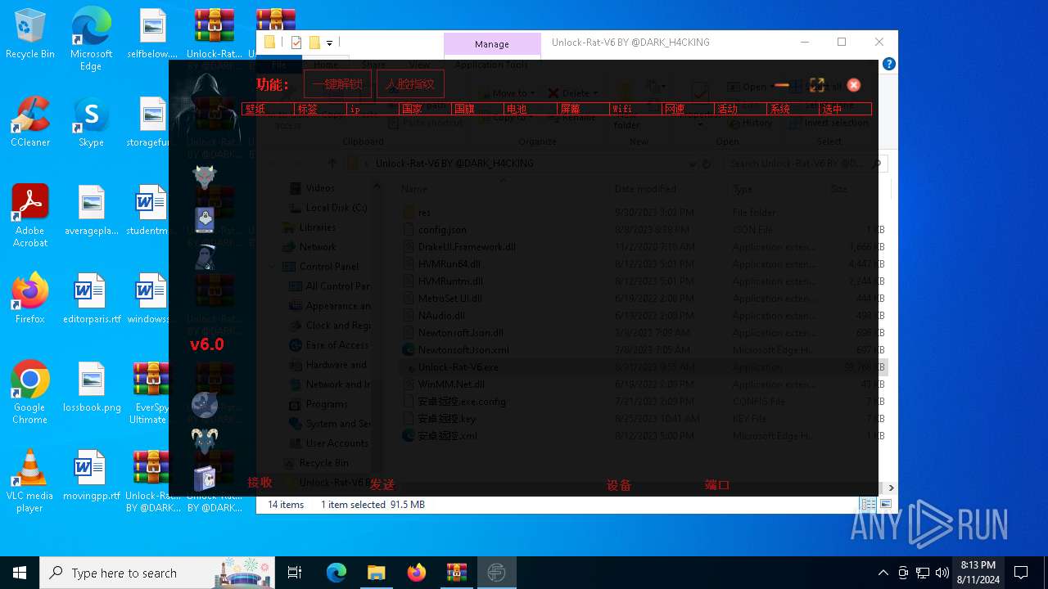Select the VLC media player desktop icon
Image resolution: width=1048 pixels, height=589 pixels.
click(x=30, y=481)
